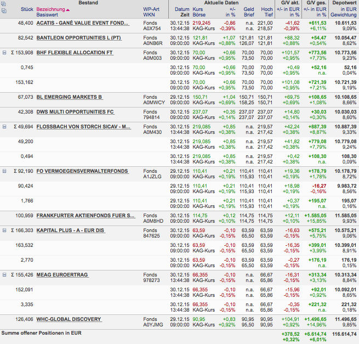Open FRANKFURTER AKTIENFONDS FUER S... link
The image size is (359, 344).
coord(86,216)
